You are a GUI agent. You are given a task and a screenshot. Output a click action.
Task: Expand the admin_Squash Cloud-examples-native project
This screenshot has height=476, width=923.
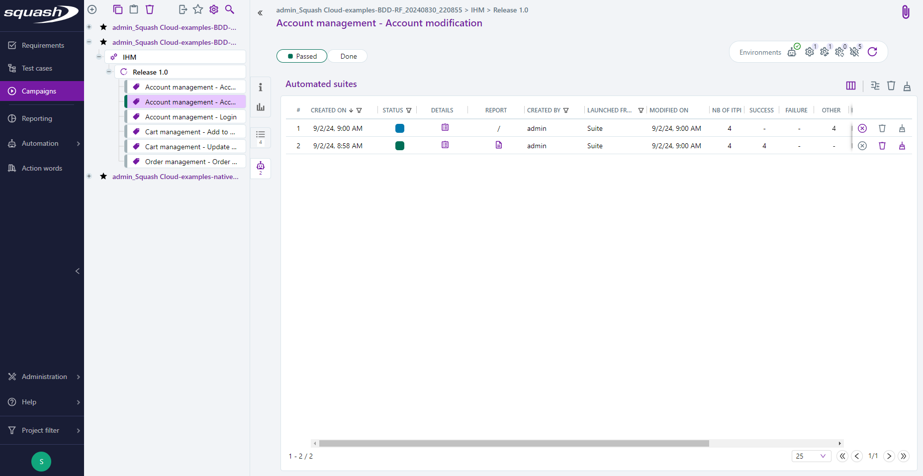[89, 176]
